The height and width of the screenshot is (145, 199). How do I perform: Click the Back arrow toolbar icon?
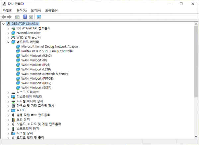(4, 17)
